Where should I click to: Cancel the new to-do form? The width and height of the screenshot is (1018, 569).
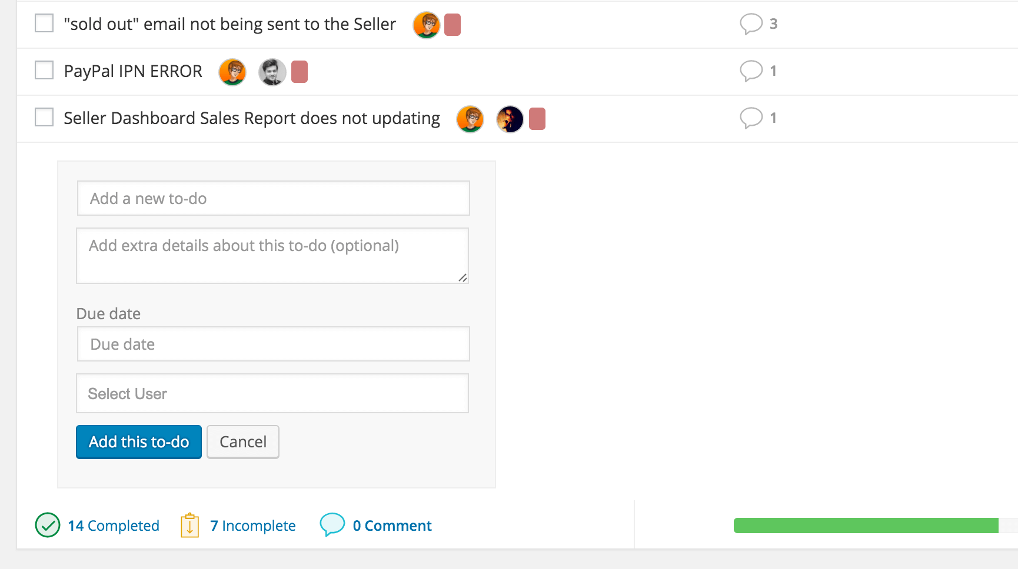[x=243, y=442]
